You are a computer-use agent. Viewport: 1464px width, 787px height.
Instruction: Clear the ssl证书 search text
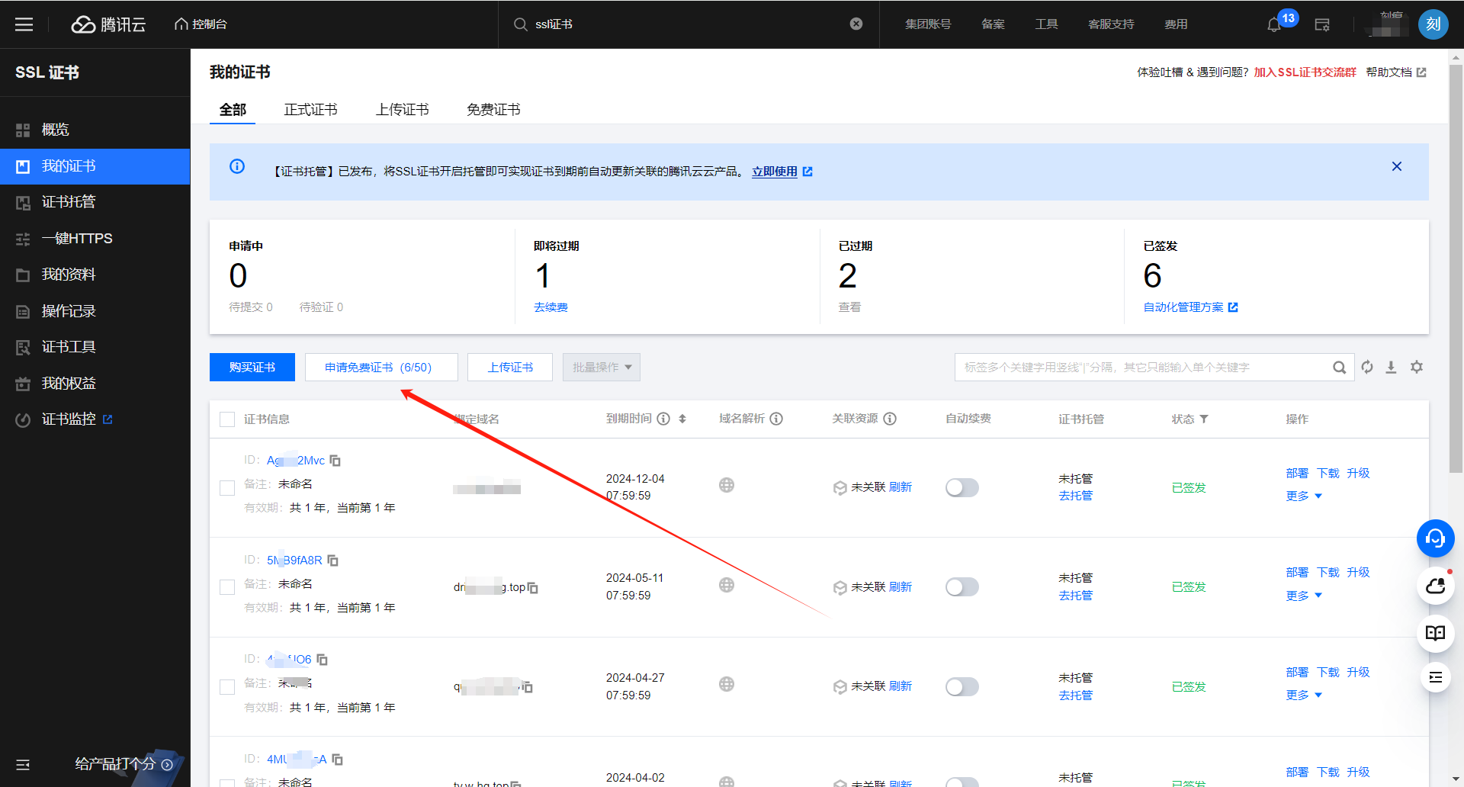click(x=856, y=24)
